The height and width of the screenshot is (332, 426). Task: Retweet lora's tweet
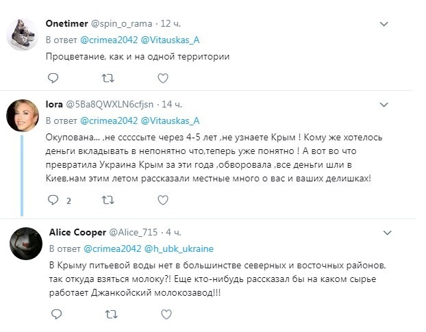click(x=108, y=201)
